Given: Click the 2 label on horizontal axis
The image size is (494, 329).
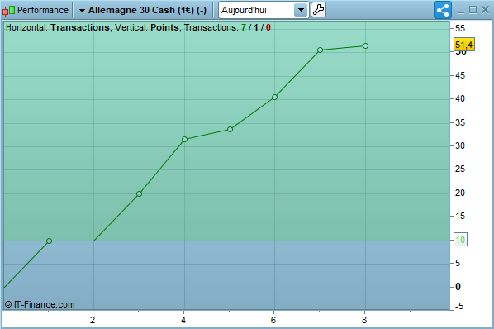Looking at the screenshot, I should (x=93, y=320).
